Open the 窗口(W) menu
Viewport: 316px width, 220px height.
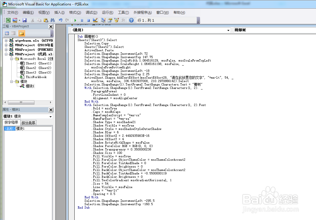(x=162, y=13)
